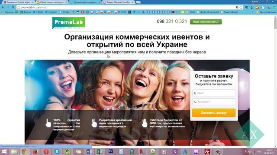Image resolution: width=277 pixels, height=155 pixels.
Task: Click the YouTube bookmark icon
Action: [173, 12]
